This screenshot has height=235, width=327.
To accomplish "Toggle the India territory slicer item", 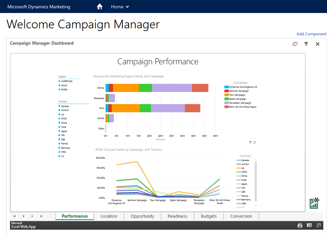I will pyautogui.click(x=62, y=127).
